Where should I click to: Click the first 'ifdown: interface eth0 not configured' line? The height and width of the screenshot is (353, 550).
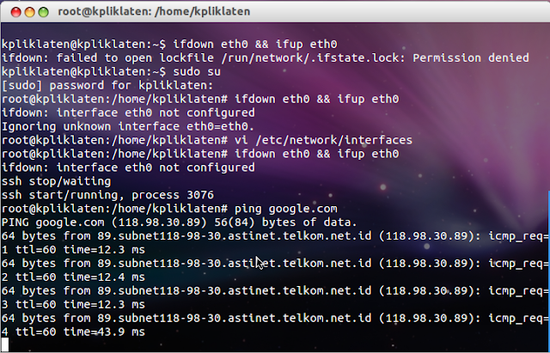[x=128, y=113]
